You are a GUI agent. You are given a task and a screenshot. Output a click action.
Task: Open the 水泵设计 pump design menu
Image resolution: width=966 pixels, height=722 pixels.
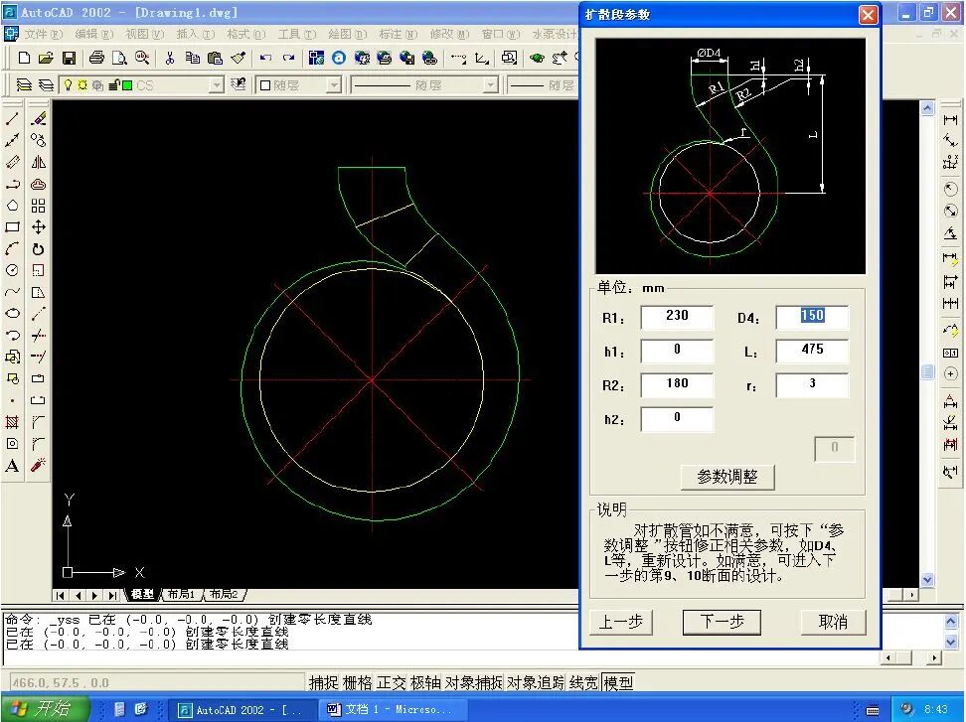[x=555, y=34]
